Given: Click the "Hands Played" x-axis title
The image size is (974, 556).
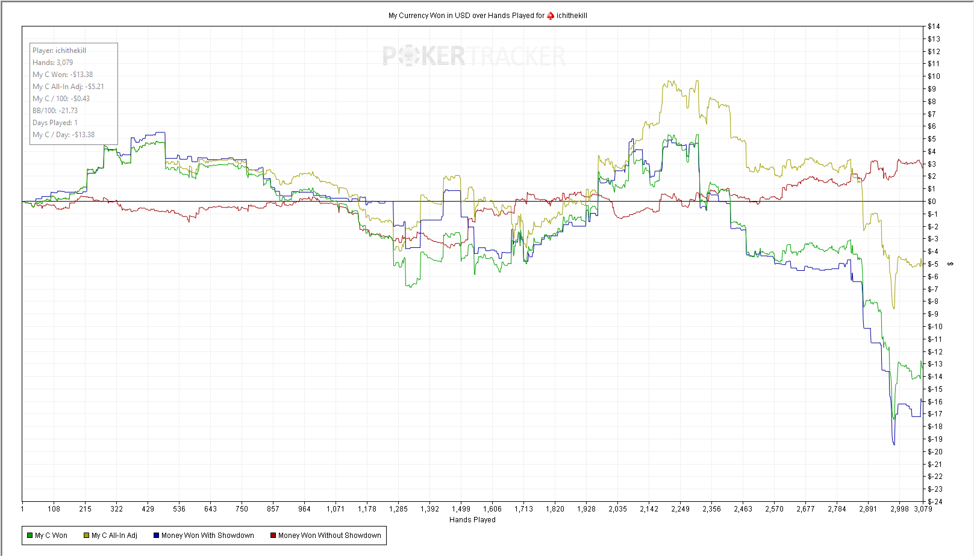Looking at the screenshot, I should pyautogui.click(x=472, y=520).
